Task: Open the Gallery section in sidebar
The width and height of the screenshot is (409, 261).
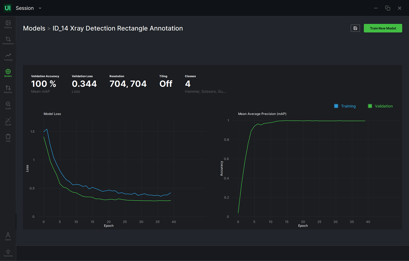Action: pos(8,24)
